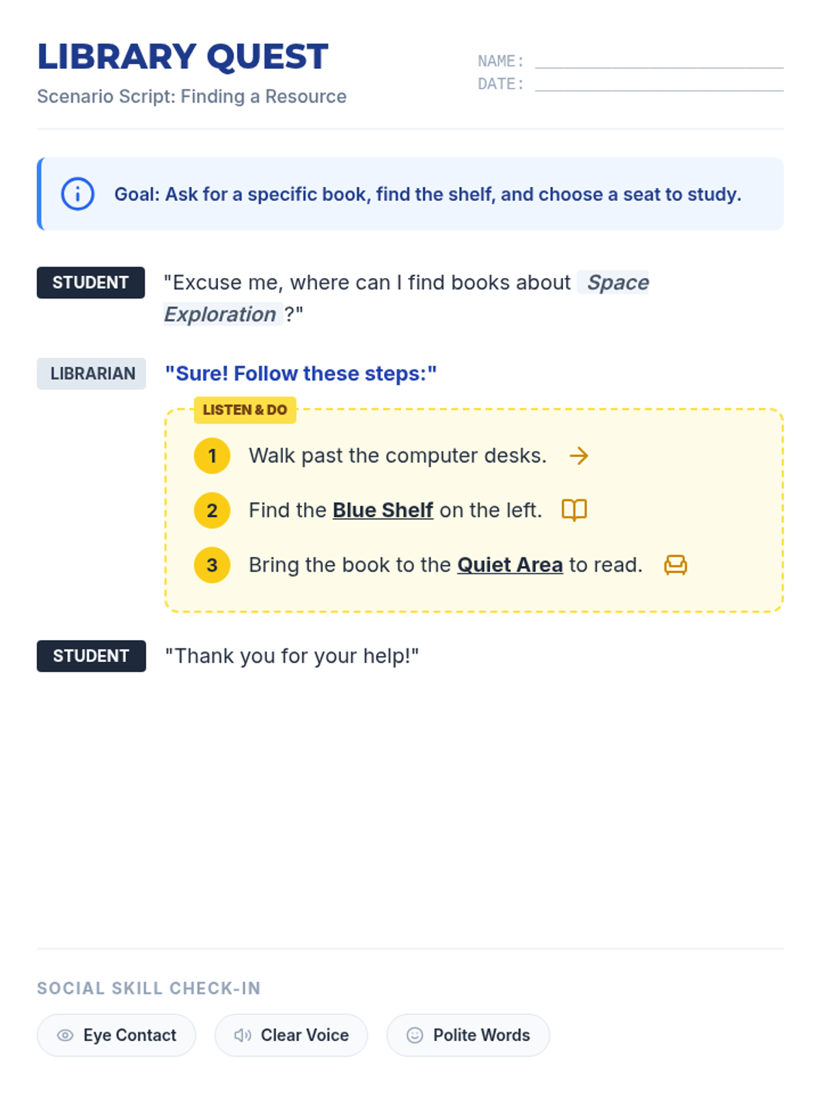This screenshot has height=1093, width=820.
Task: Toggle the Eye Contact skill chip
Action: 116,1035
